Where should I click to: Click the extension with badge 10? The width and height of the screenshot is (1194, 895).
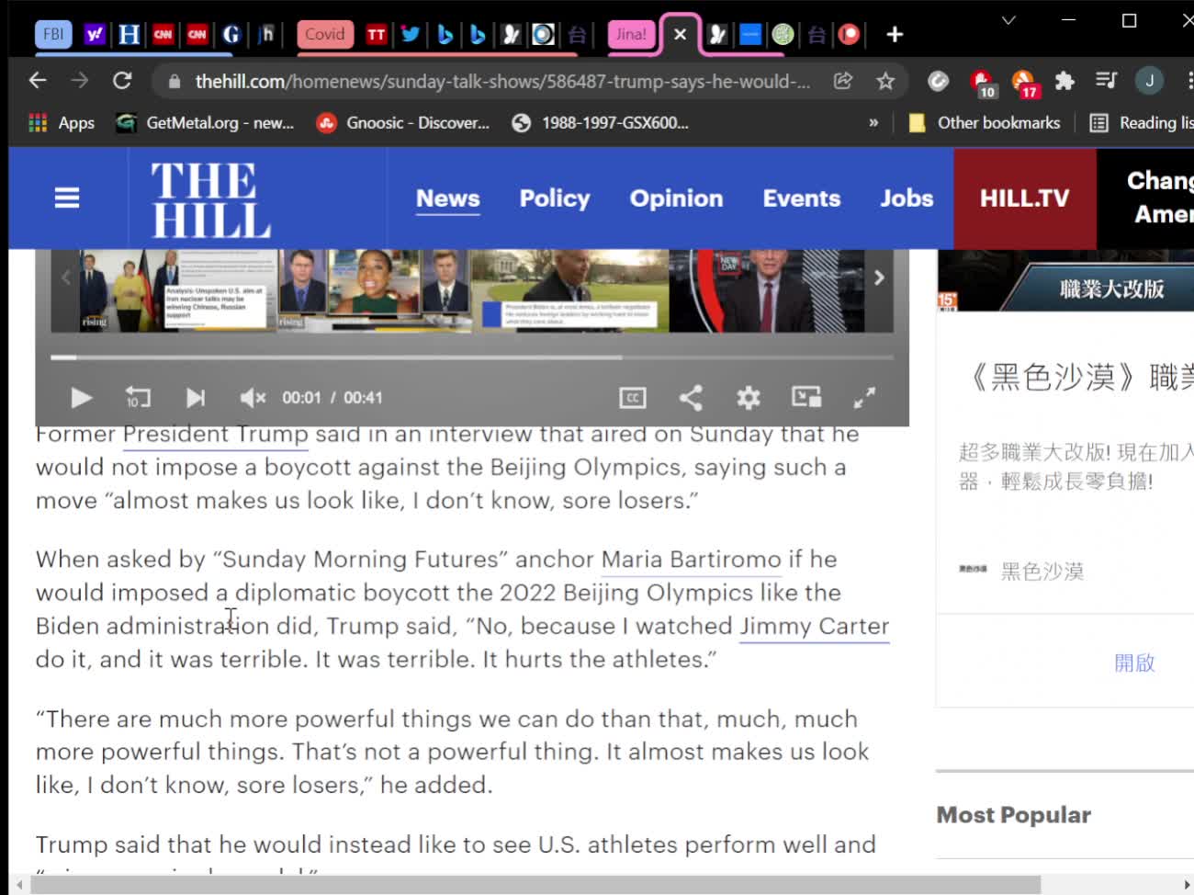tap(982, 83)
